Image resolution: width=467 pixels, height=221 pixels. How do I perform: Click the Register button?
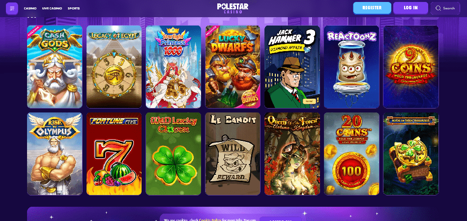tap(372, 8)
